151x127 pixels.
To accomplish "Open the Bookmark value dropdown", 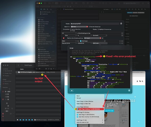I will 100,35.
